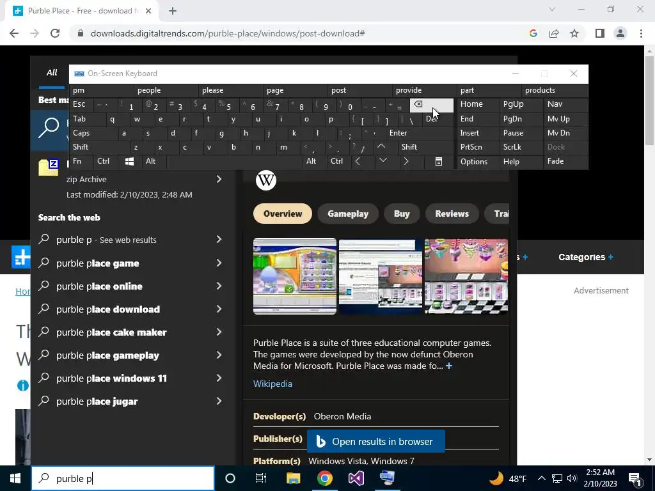
Task: Click the left arrow key on On-Screen Keyboard
Action: [358, 161]
